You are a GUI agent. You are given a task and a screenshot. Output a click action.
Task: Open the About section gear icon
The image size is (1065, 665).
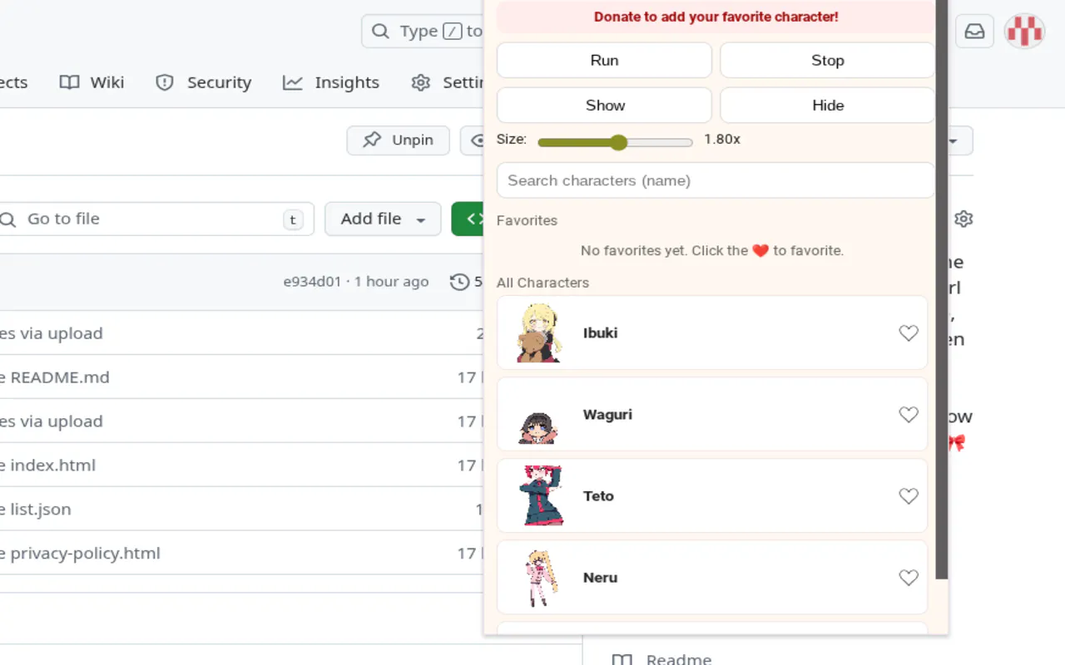pyautogui.click(x=963, y=219)
